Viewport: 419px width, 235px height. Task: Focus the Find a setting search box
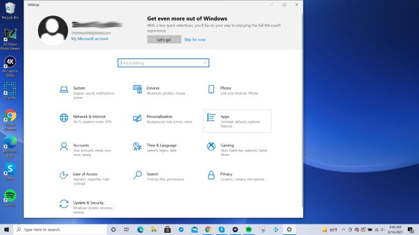[x=163, y=63]
